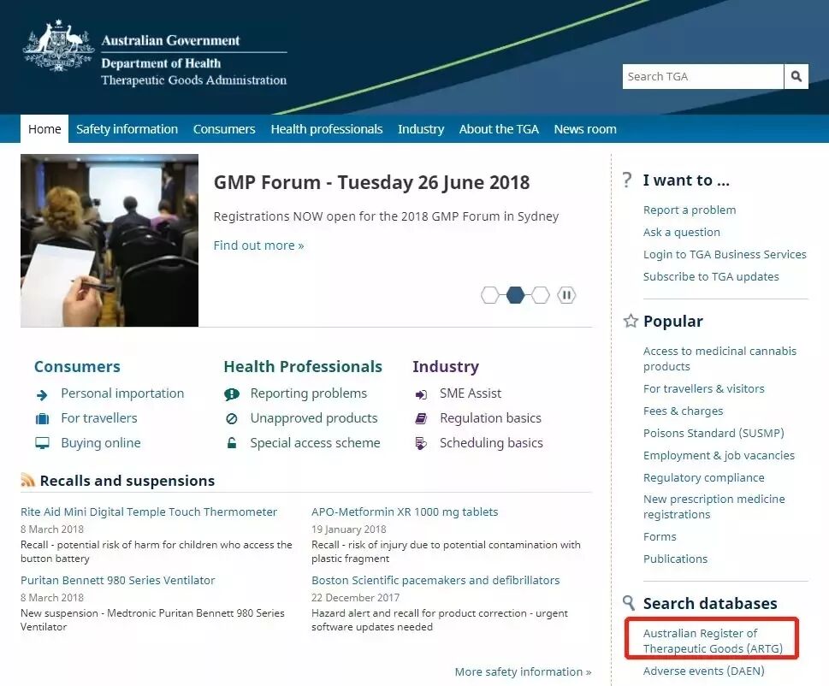Pause the carousel with pause icon
The image size is (829, 686).
click(566, 295)
